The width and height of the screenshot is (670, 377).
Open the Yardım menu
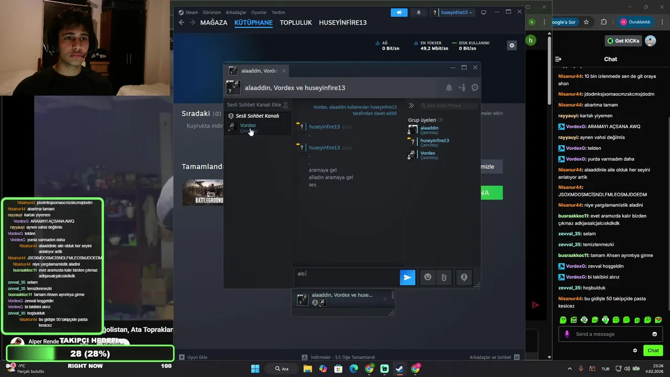coord(278,13)
